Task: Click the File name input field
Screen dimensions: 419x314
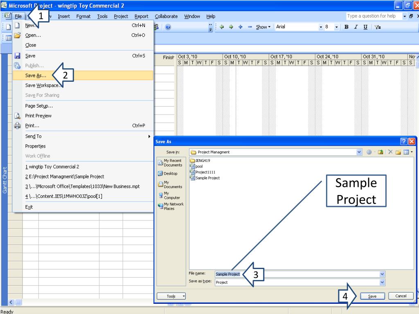Action: pyautogui.click(x=297, y=274)
